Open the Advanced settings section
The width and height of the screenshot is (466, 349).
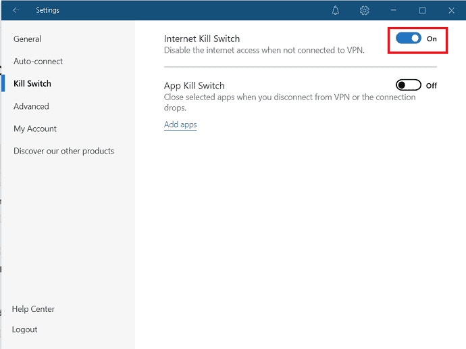(x=31, y=106)
